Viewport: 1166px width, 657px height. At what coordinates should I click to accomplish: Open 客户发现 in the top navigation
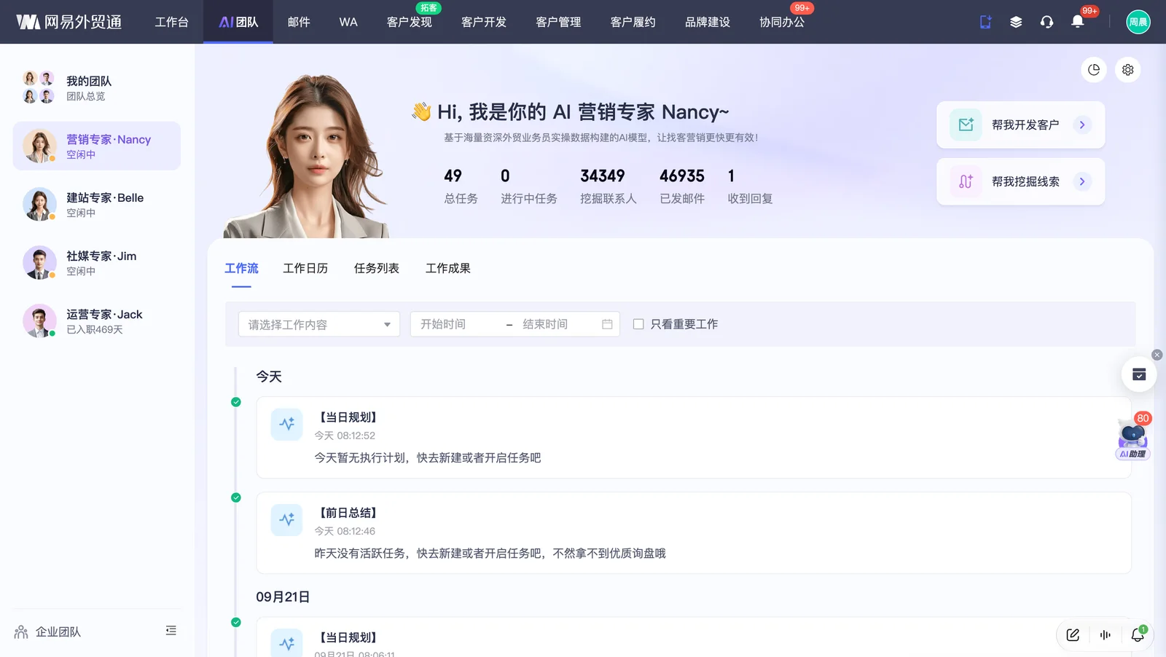tap(410, 22)
